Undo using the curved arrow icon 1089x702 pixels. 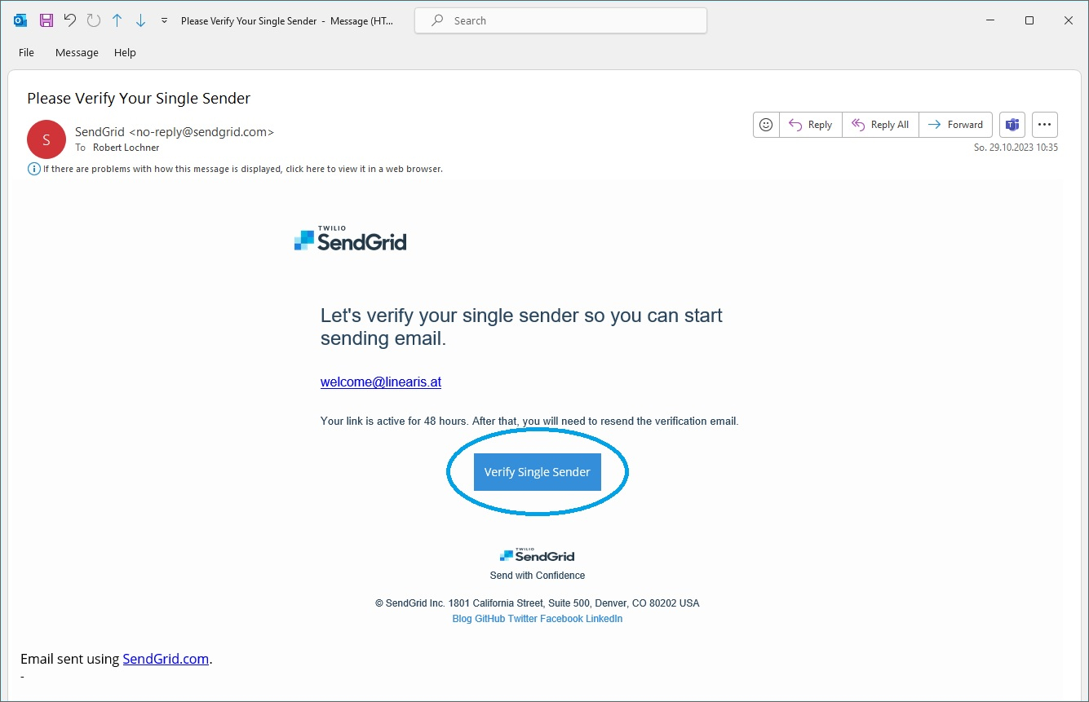(70, 20)
